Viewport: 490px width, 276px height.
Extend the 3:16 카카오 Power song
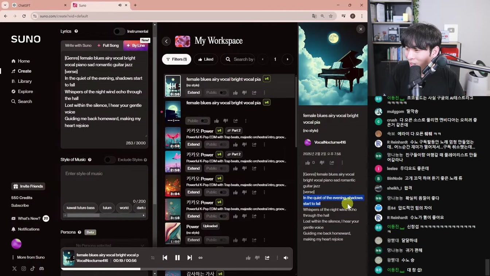pos(194,216)
